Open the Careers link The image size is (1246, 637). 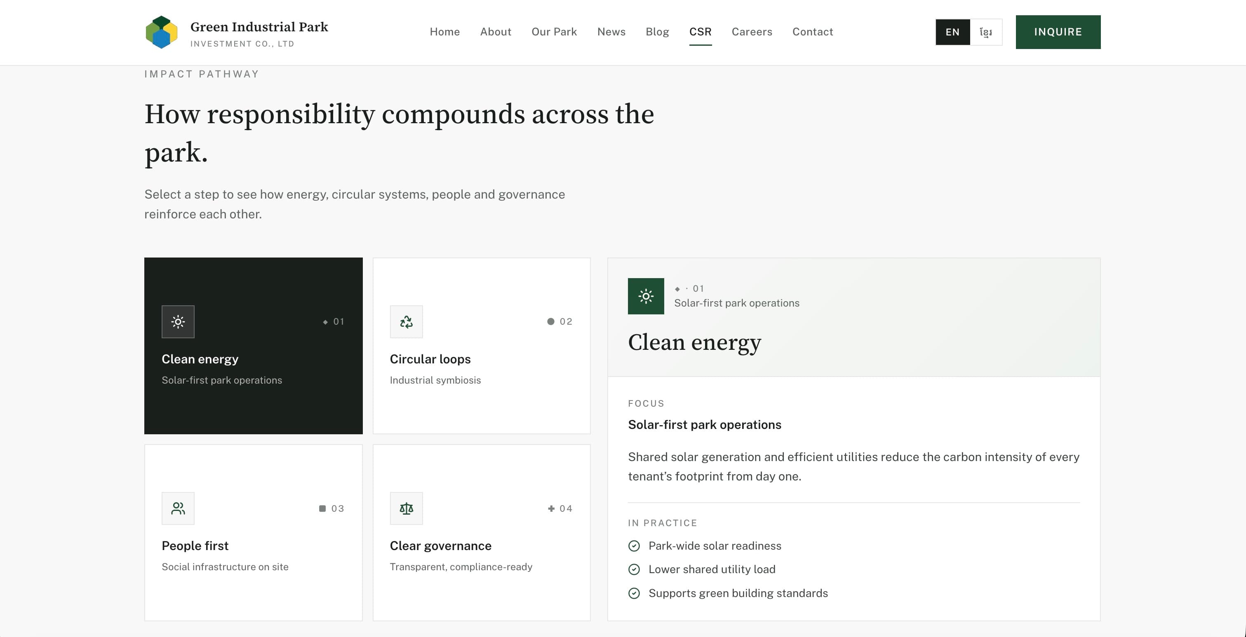(752, 32)
